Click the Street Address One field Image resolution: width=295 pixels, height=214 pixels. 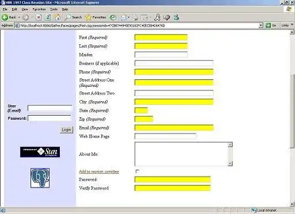tap(174, 82)
